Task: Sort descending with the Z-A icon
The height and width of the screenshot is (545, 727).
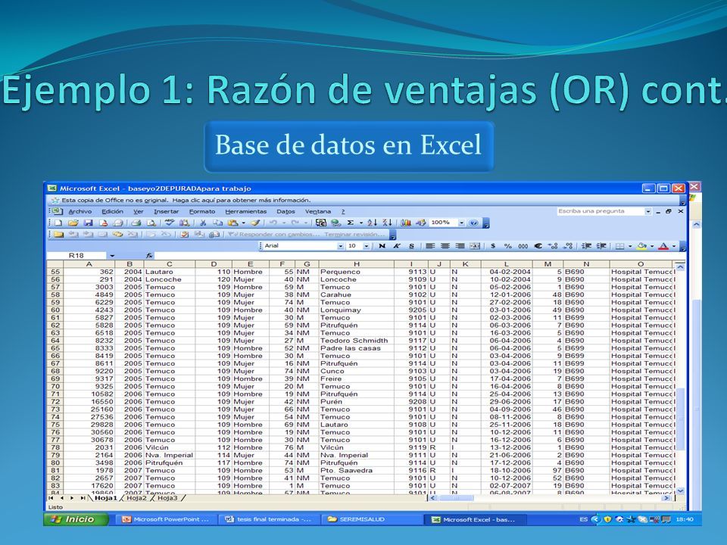Action: point(387,223)
